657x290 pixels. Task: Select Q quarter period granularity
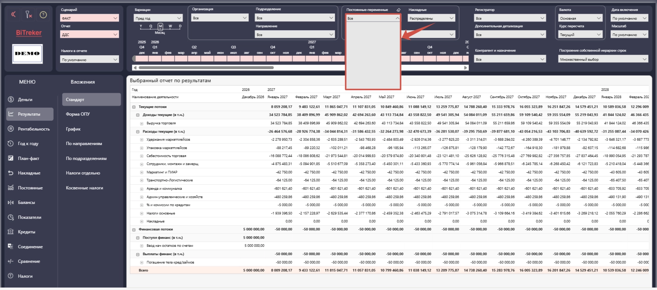coord(151,26)
